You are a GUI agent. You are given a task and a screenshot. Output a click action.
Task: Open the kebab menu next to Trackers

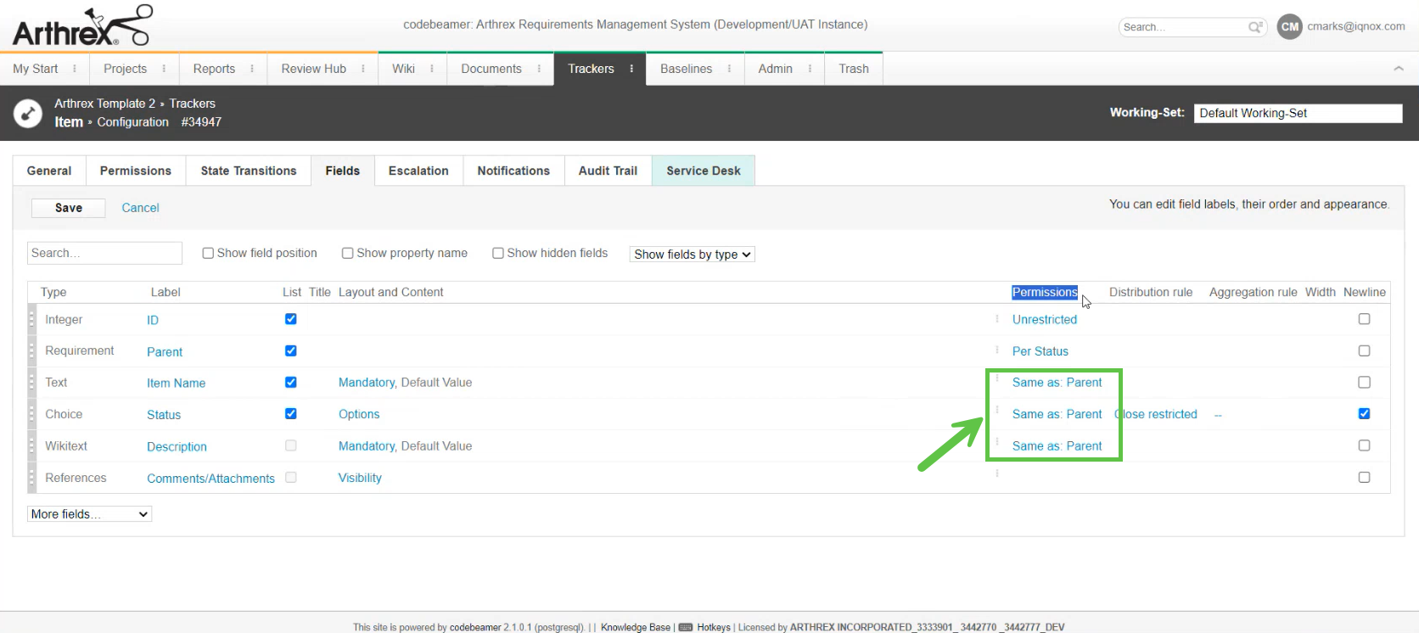[631, 69]
